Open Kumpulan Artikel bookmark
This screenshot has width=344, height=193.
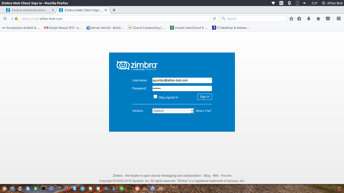coord(21,28)
